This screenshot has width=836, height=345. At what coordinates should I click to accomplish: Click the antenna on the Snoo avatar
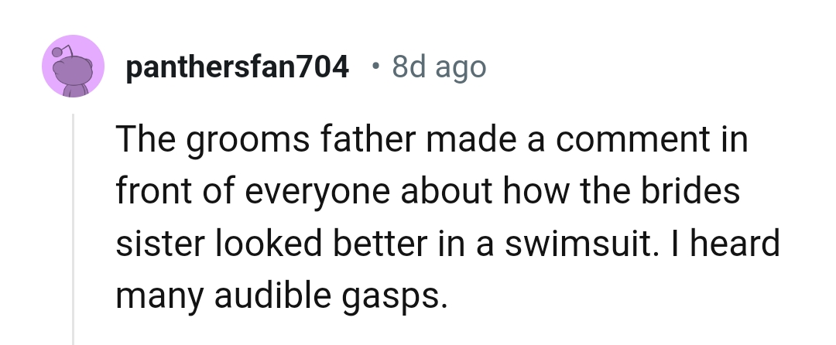pyautogui.click(x=58, y=51)
